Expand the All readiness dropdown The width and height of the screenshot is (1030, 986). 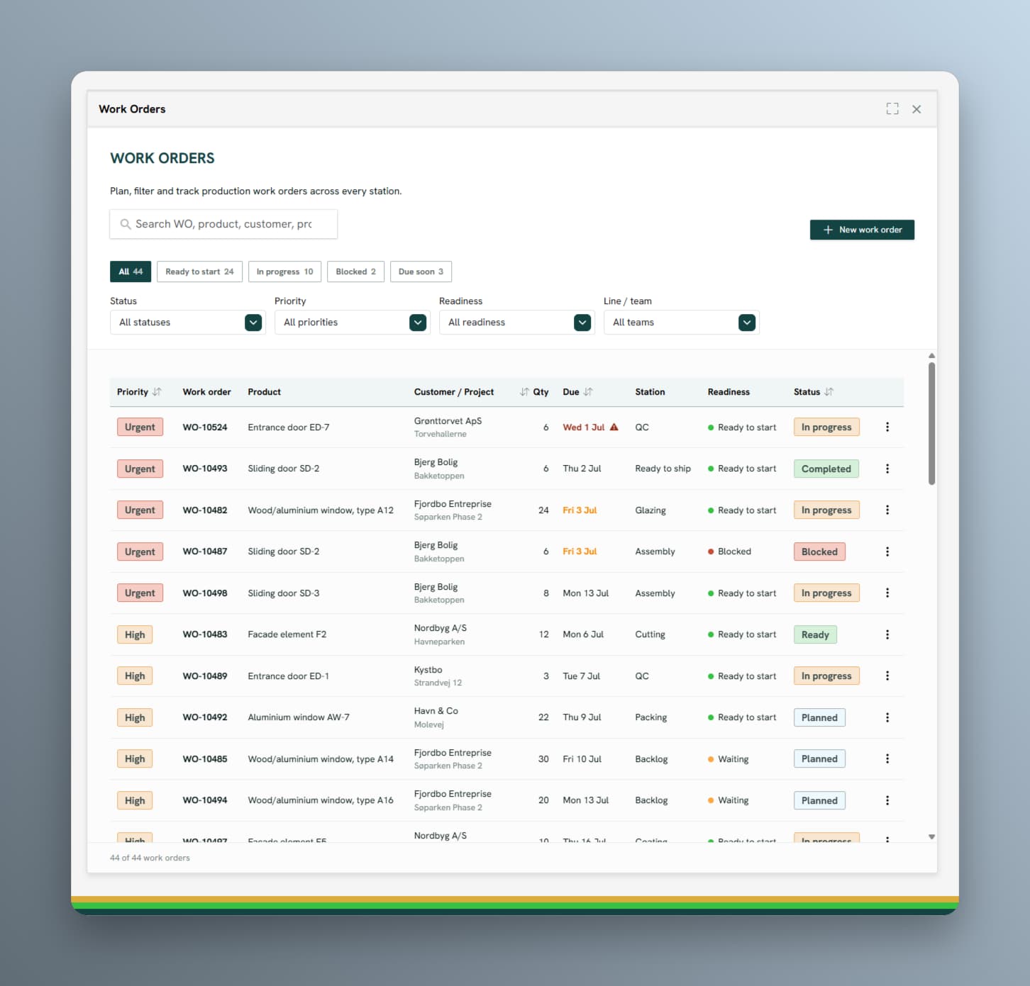(516, 323)
